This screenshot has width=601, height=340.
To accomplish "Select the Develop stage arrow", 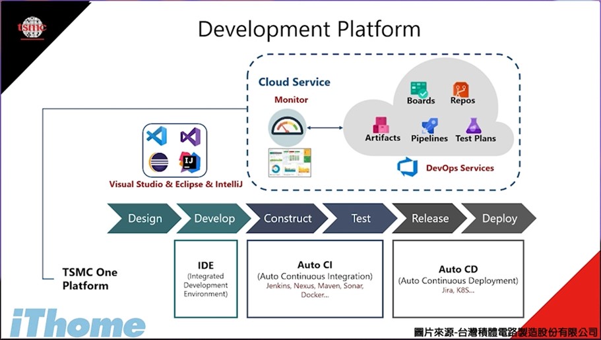I will click(214, 218).
